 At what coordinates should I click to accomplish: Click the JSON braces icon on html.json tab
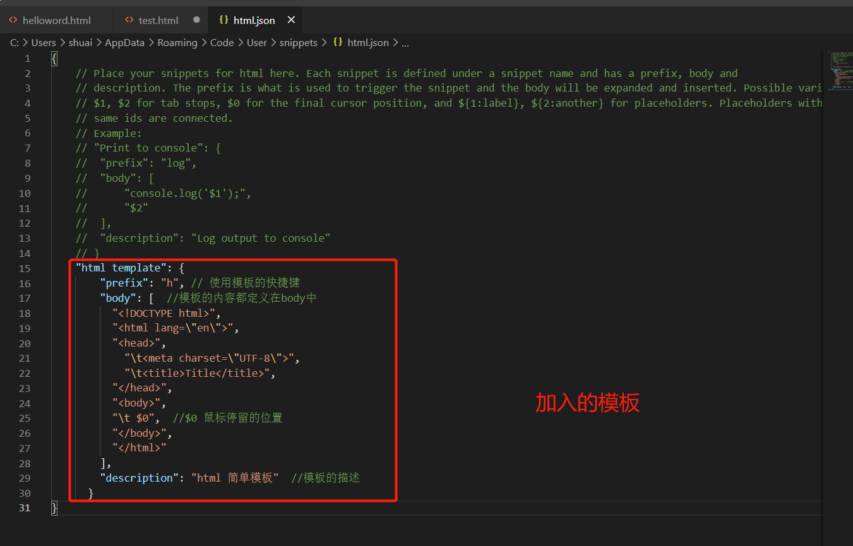[224, 20]
